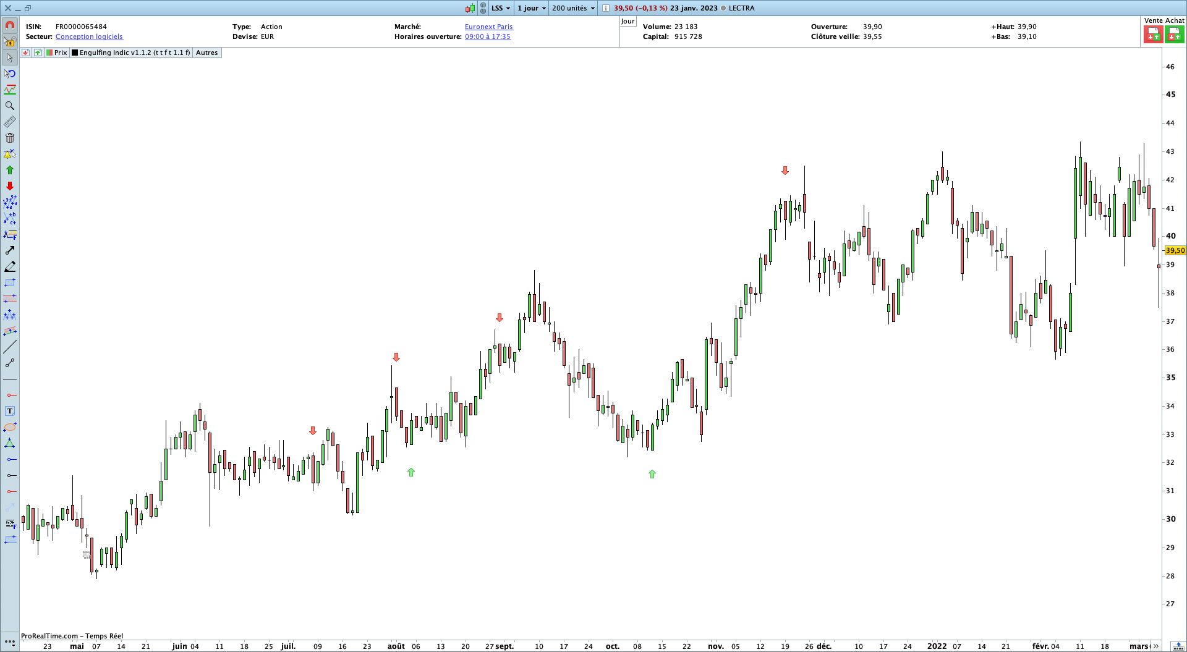Click the black swatch beside Engulfing Indic
1187x652 pixels.
click(75, 53)
